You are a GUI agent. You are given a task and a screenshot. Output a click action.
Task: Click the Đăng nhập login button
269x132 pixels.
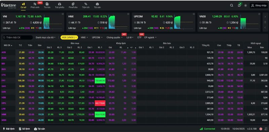[259, 5]
